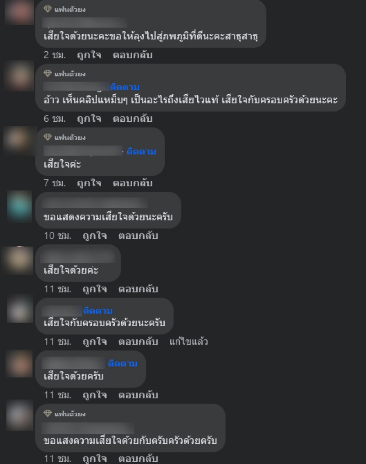Click the fan badge diamond on the 6 ชม. comment

pos(47,73)
